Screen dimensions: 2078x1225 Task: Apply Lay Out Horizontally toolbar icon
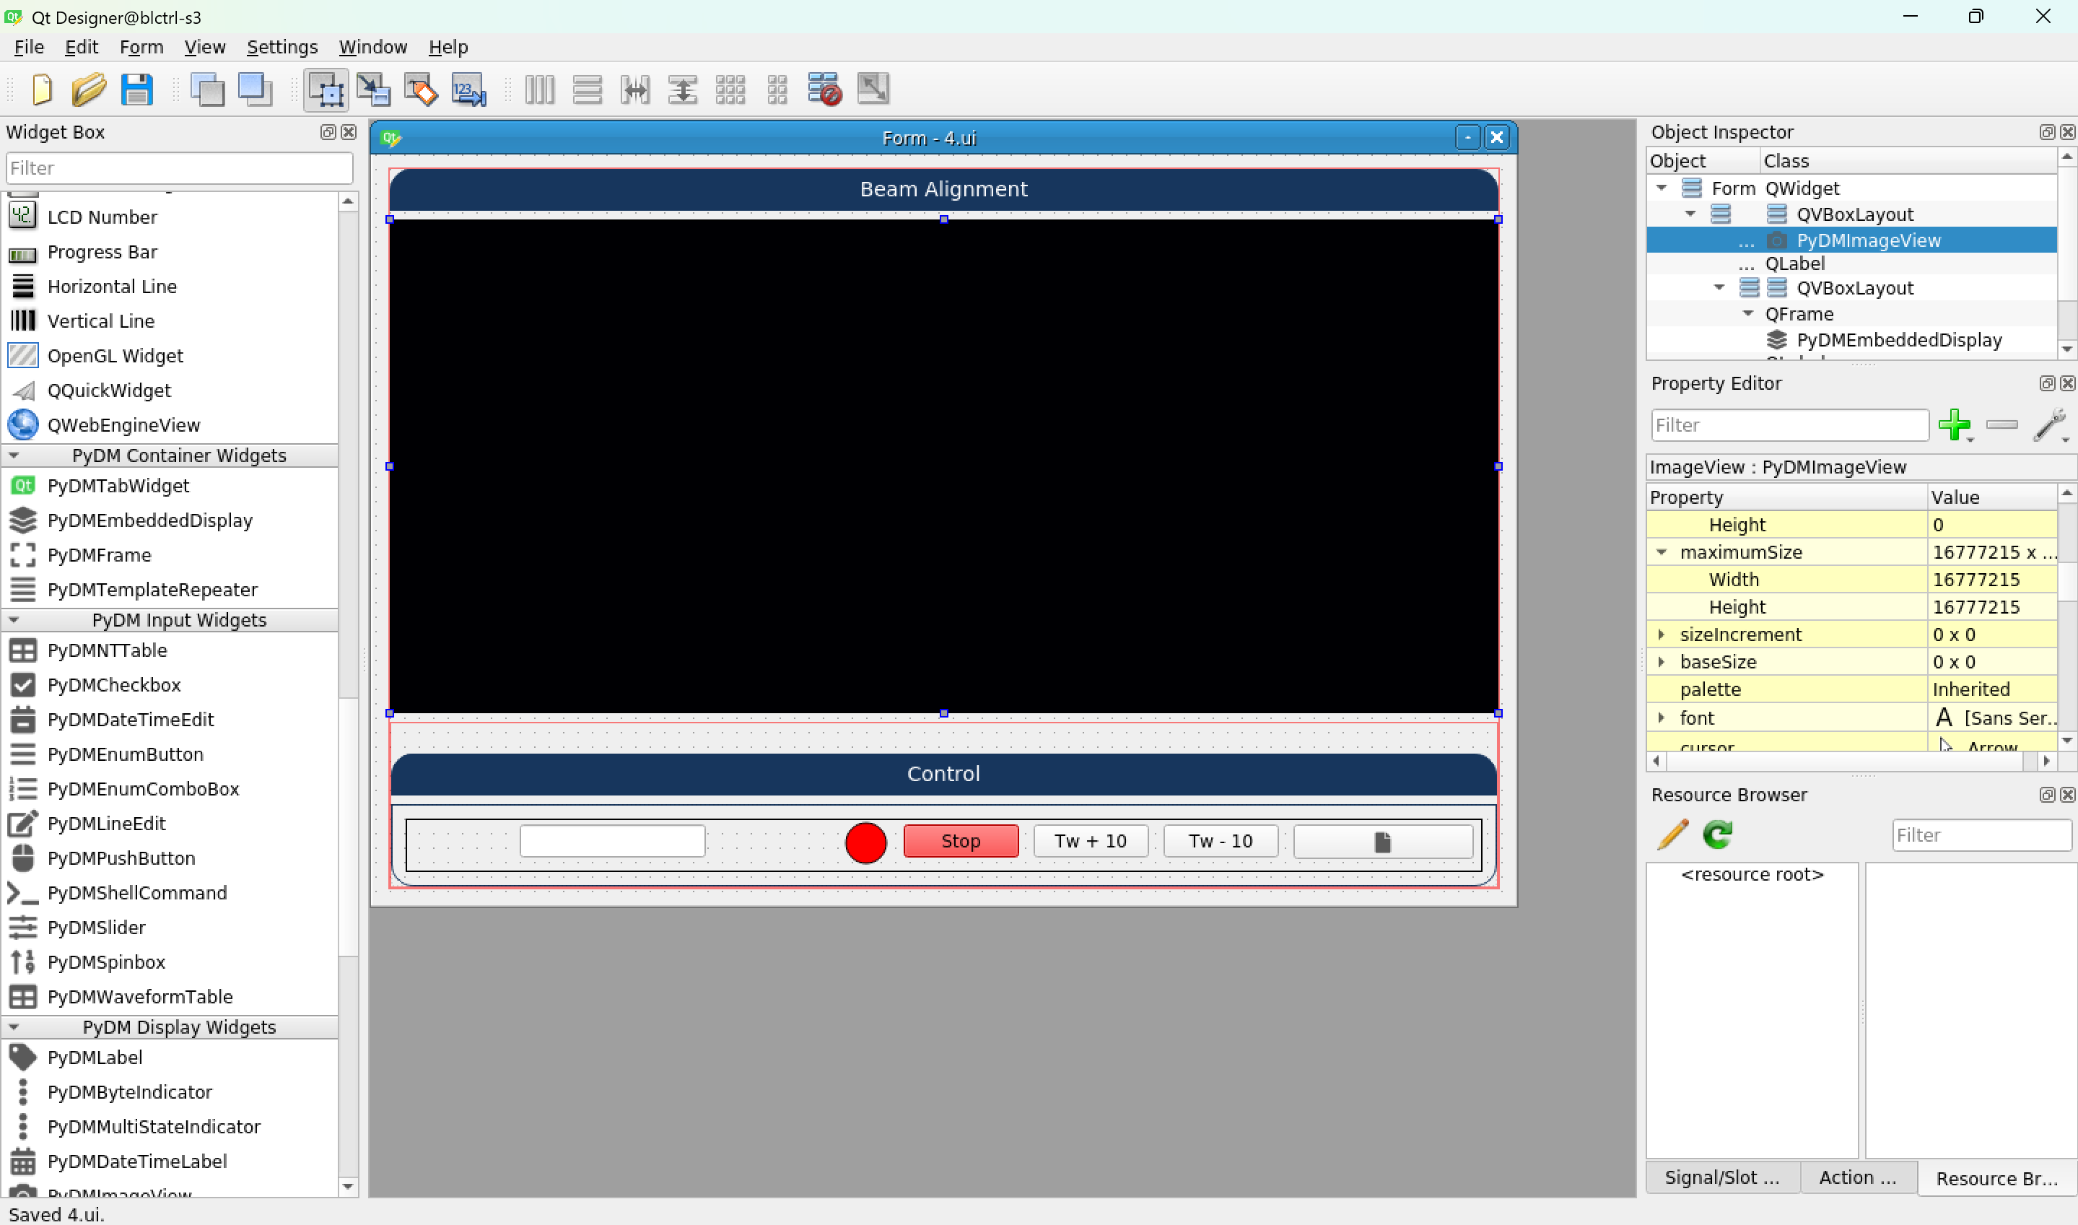coord(540,90)
